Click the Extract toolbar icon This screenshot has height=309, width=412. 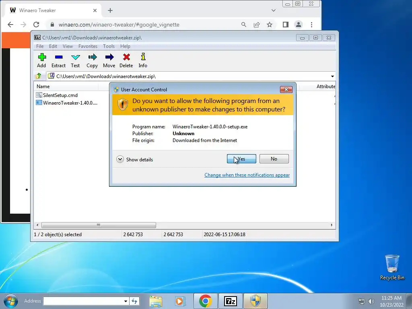(58, 60)
